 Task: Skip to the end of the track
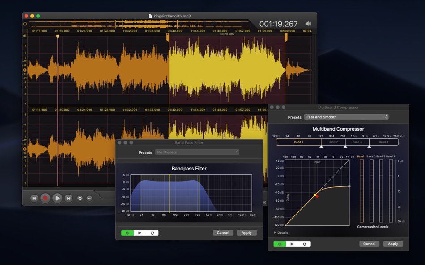68,198
